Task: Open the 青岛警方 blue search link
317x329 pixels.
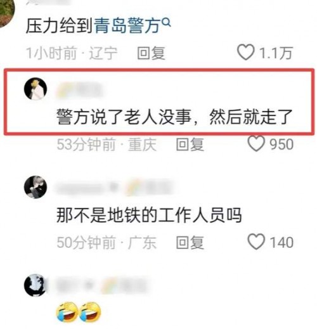Action: 127,26
